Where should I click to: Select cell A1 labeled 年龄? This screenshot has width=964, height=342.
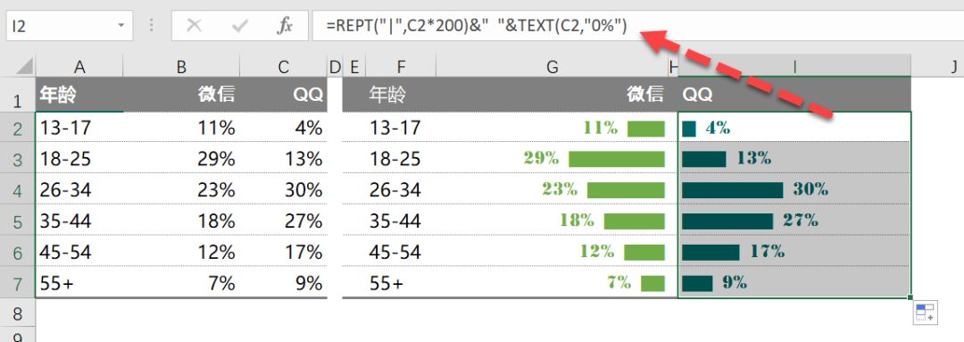click(x=79, y=94)
